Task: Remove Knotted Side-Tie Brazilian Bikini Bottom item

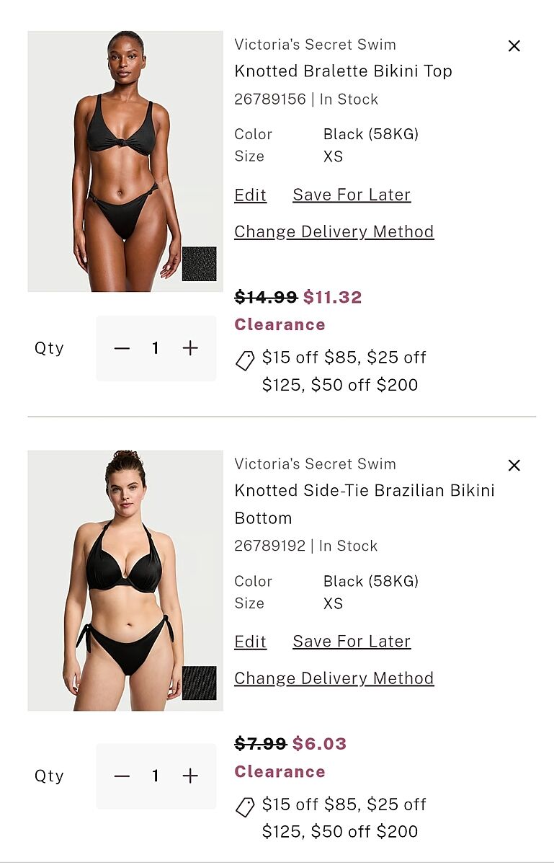Action: (x=514, y=466)
